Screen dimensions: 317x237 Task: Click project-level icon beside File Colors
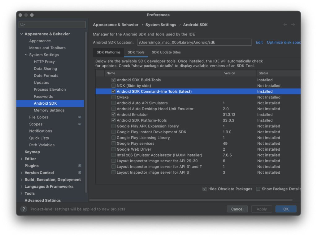tap(80, 117)
